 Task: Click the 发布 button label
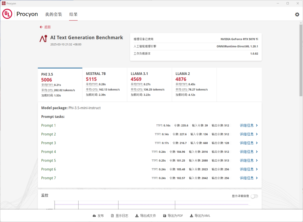click(x=101, y=216)
